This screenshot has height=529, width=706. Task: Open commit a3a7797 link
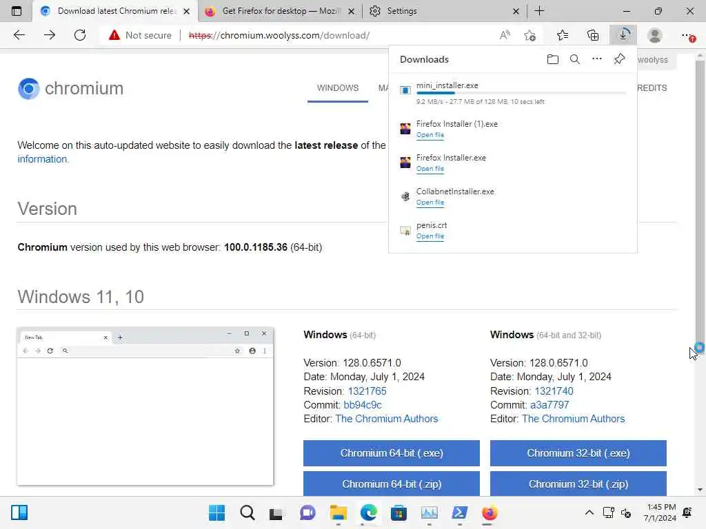[549, 405]
